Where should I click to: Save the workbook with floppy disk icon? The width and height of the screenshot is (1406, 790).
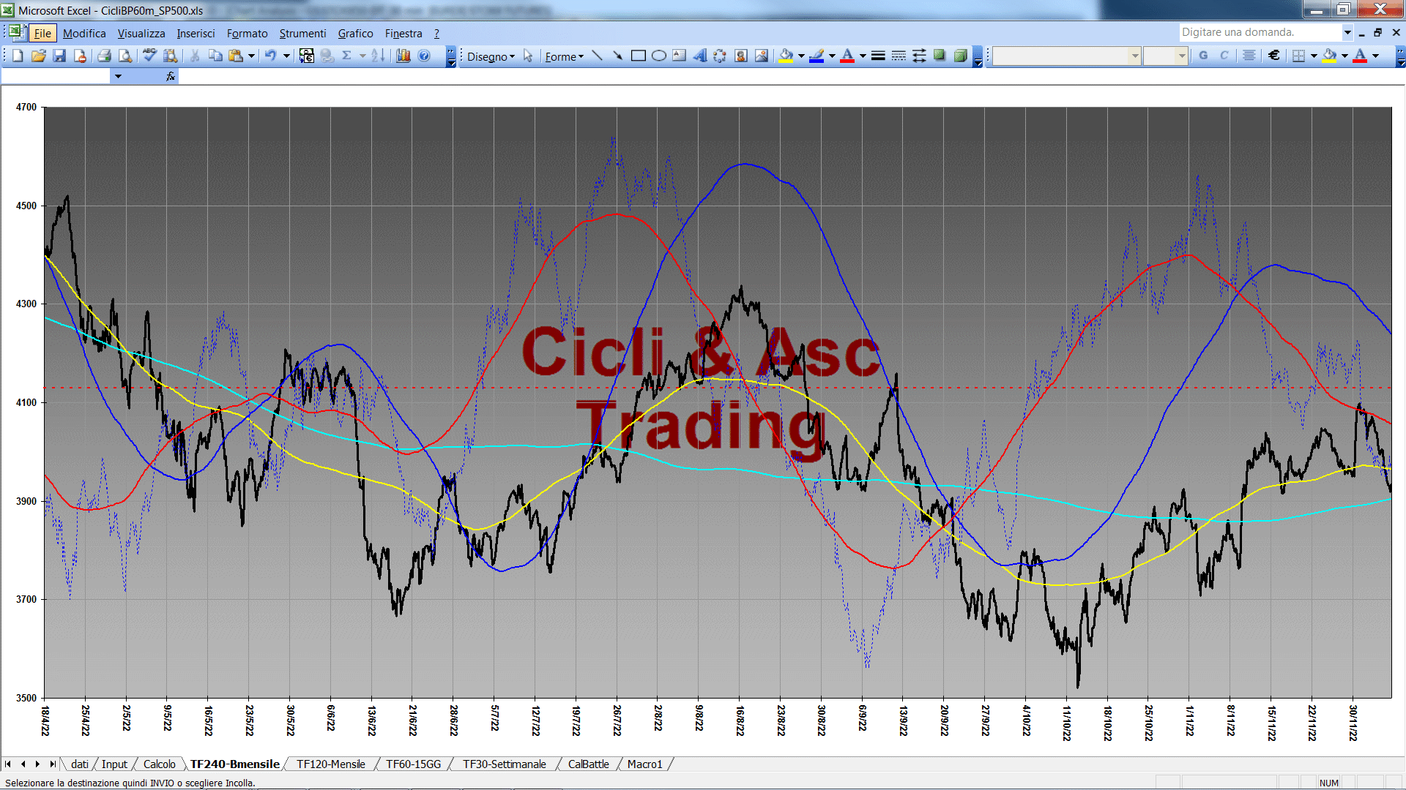click(x=59, y=56)
